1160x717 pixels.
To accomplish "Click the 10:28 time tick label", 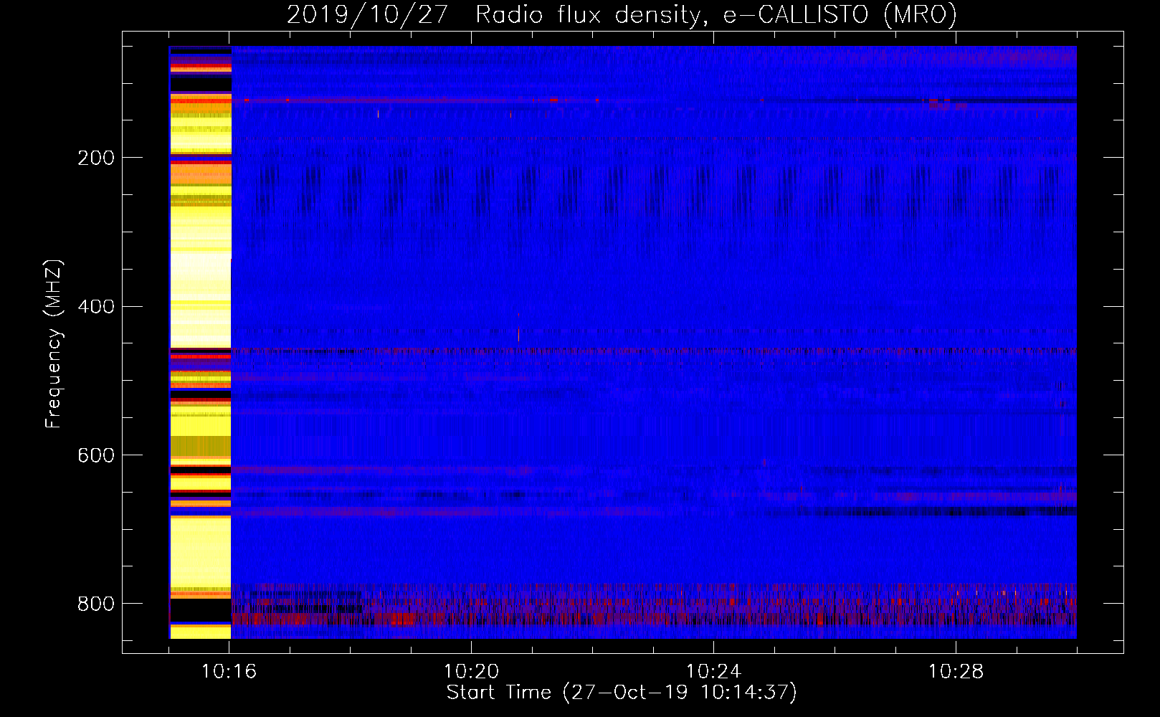I will (956, 672).
